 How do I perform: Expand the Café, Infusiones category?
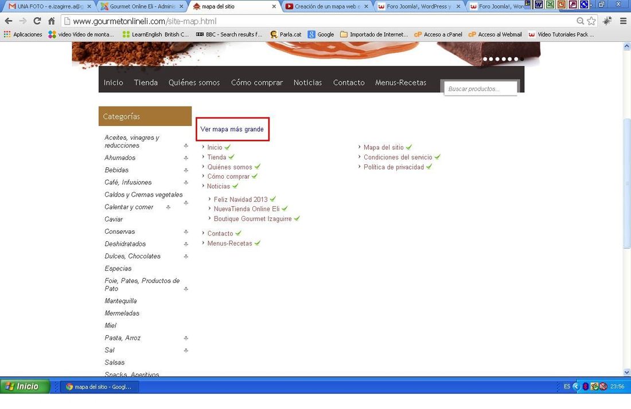186,182
